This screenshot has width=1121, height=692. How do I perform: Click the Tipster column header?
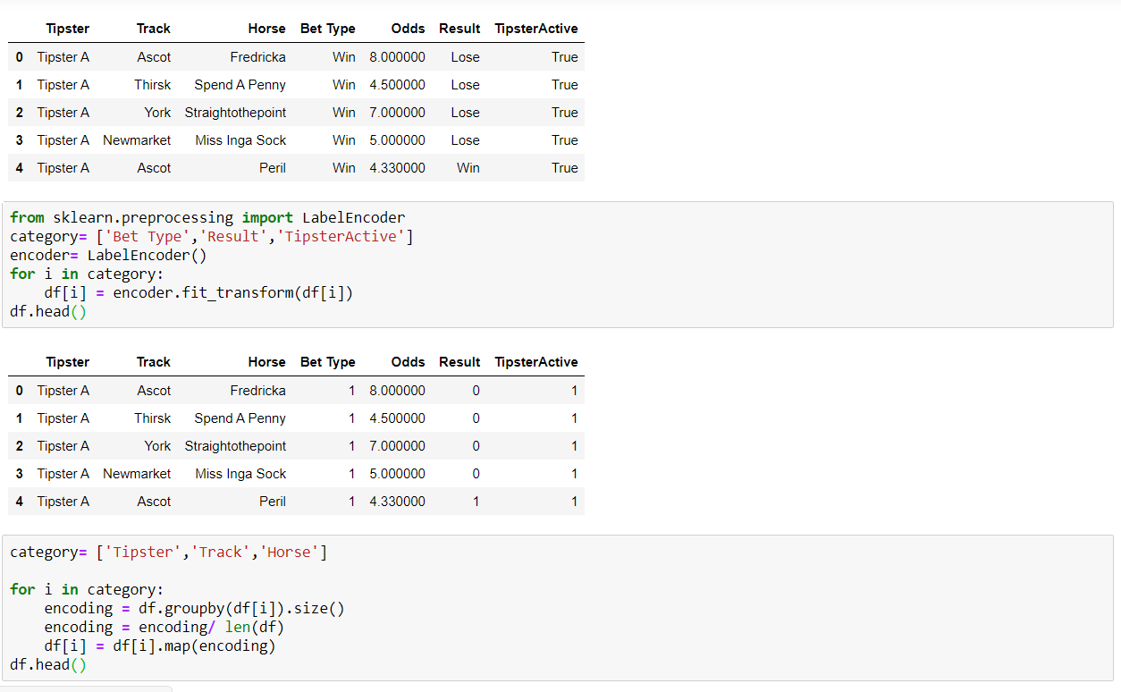[67, 28]
